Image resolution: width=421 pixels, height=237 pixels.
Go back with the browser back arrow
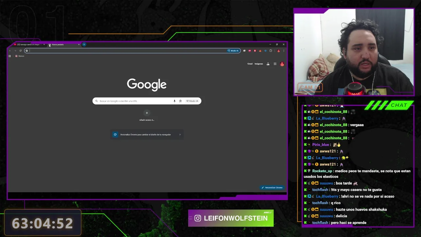tap(10, 51)
